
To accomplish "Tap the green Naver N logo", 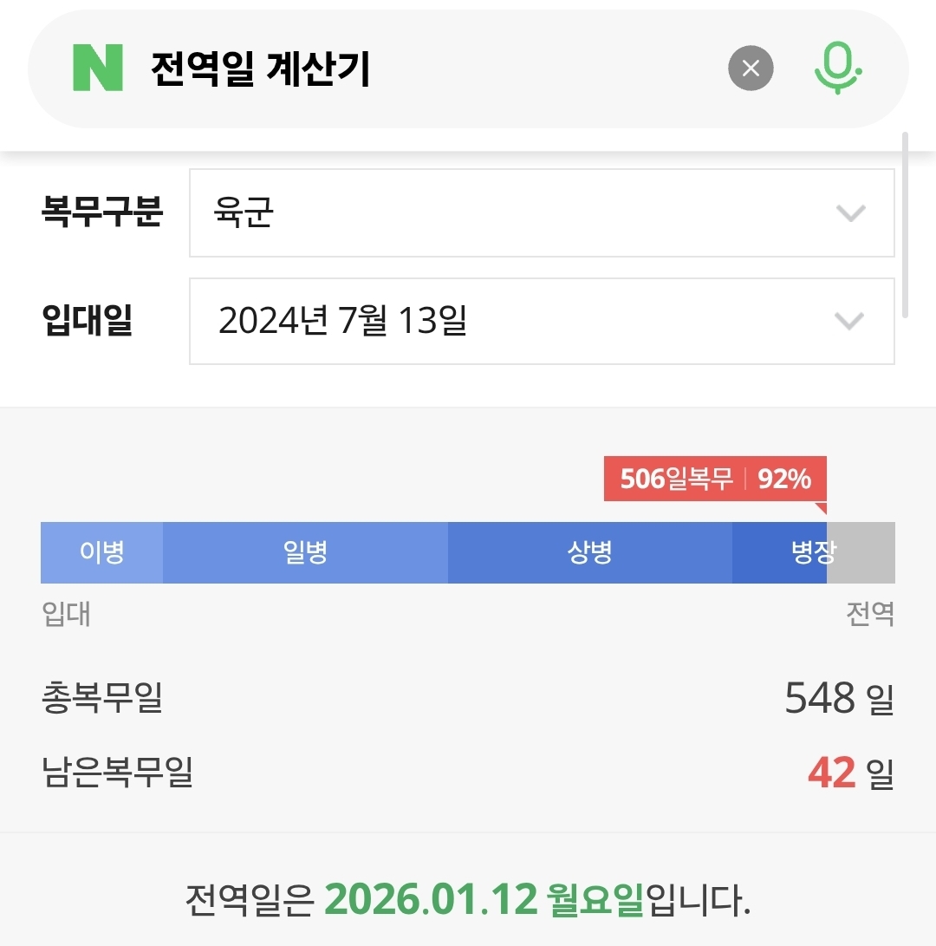I will [x=98, y=69].
